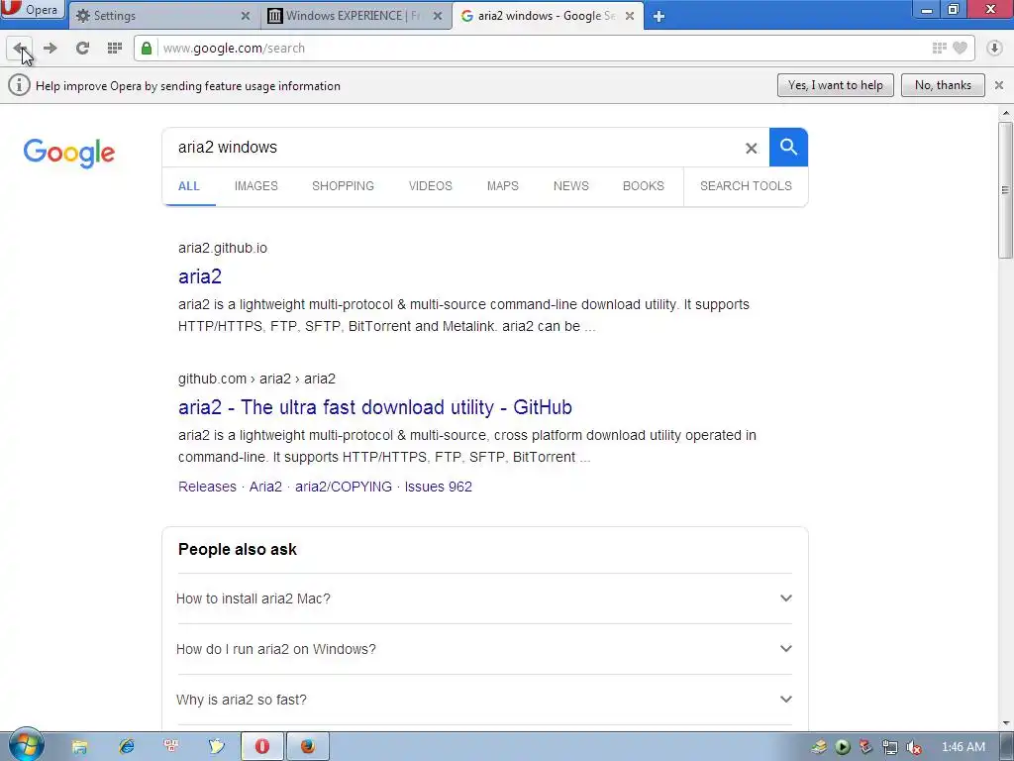Click the network icon in system tray
1014x761 pixels.
coord(890,747)
